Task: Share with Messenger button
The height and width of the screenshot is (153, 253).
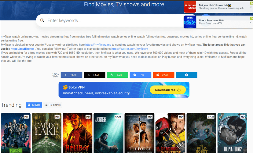Action: coord(141,75)
